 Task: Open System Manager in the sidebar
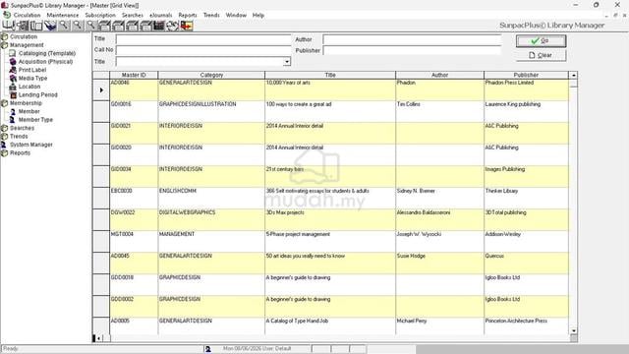click(x=30, y=145)
